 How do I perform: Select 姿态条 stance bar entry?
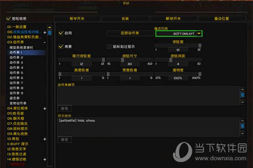point(15,98)
